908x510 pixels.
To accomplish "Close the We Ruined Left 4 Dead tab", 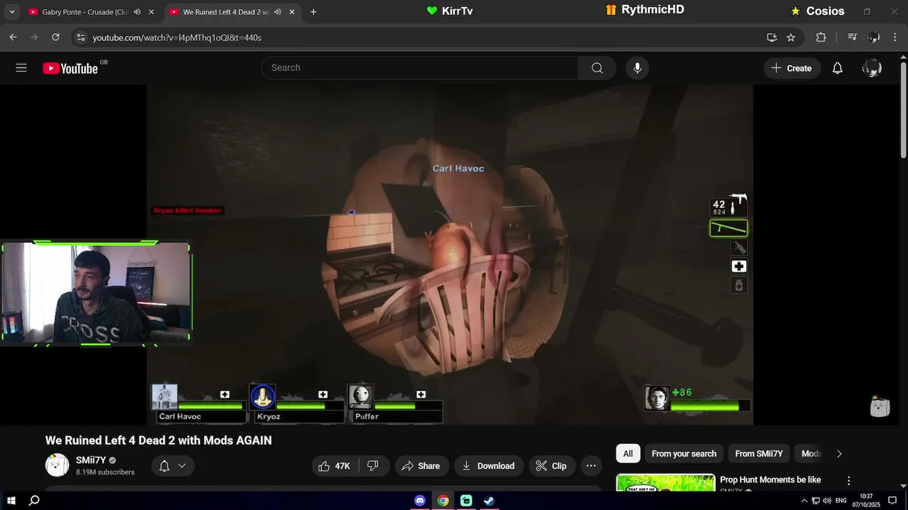I will coord(292,12).
